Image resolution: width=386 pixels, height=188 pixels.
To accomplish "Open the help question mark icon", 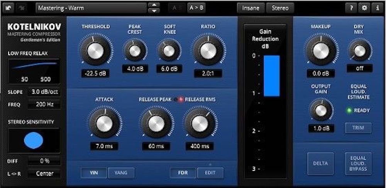I will tap(351, 8).
